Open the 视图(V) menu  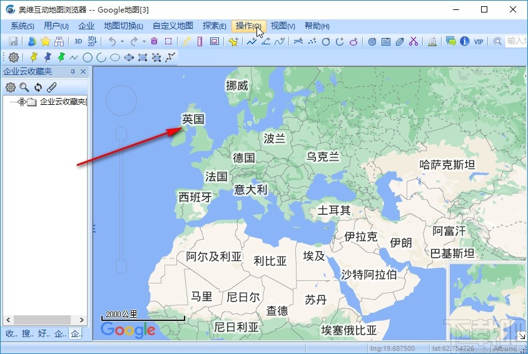(283, 26)
